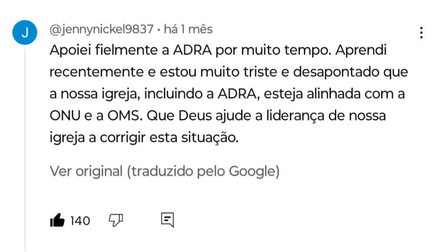Dislike the comment with thumbs-down icon
This screenshot has width=446, height=252.
click(x=116, y=221)
